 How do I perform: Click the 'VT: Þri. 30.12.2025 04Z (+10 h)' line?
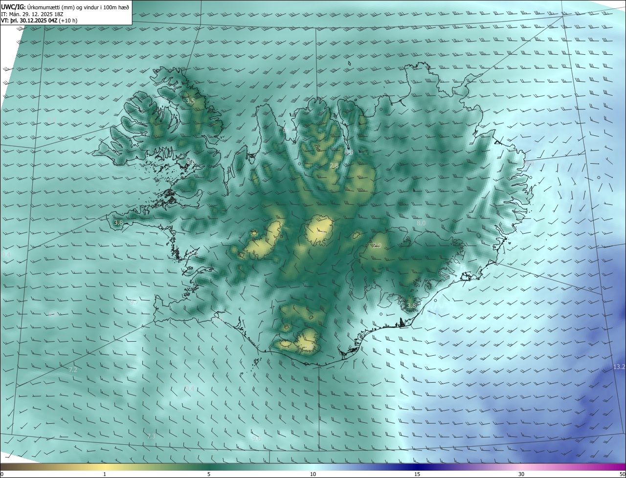pyautogui.click(x=39, y=21)
